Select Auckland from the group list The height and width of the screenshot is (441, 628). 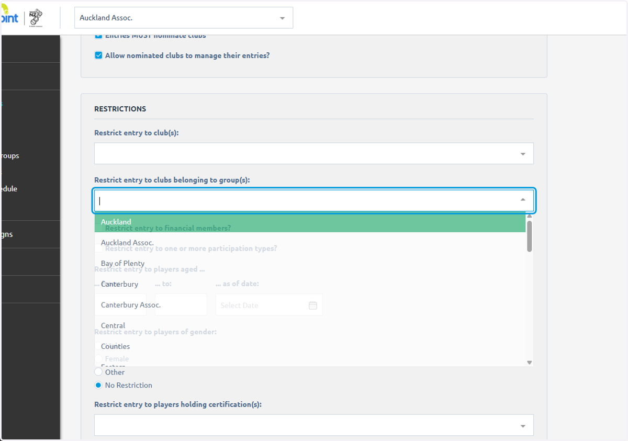pyautogui.click(x=310, y=222)
